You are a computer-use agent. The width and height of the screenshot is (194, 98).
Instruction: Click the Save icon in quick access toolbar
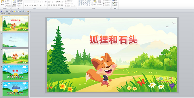pos(1,11)
